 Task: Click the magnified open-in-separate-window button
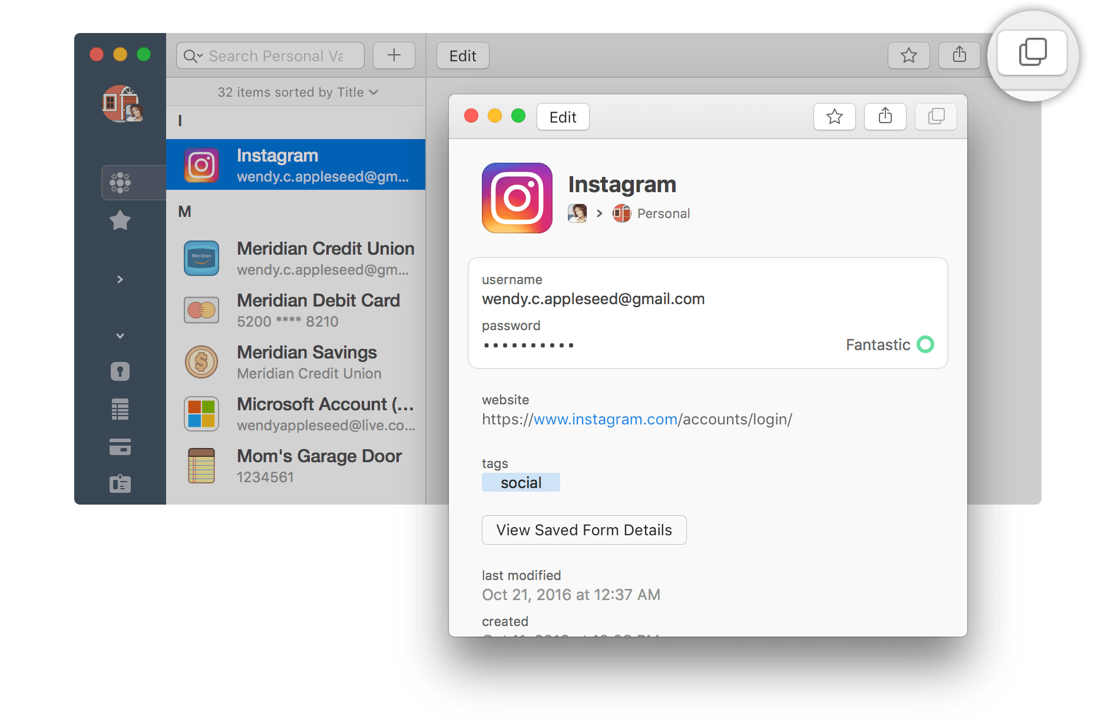pyautogui.click(x=1033, y=53)
